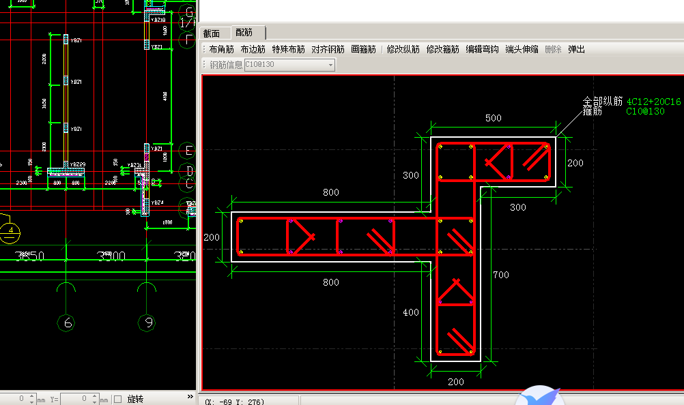Click the grip handle before 钢筋信息 label
The height and width of the screenshot is (405, 684).
pos(204,65)
